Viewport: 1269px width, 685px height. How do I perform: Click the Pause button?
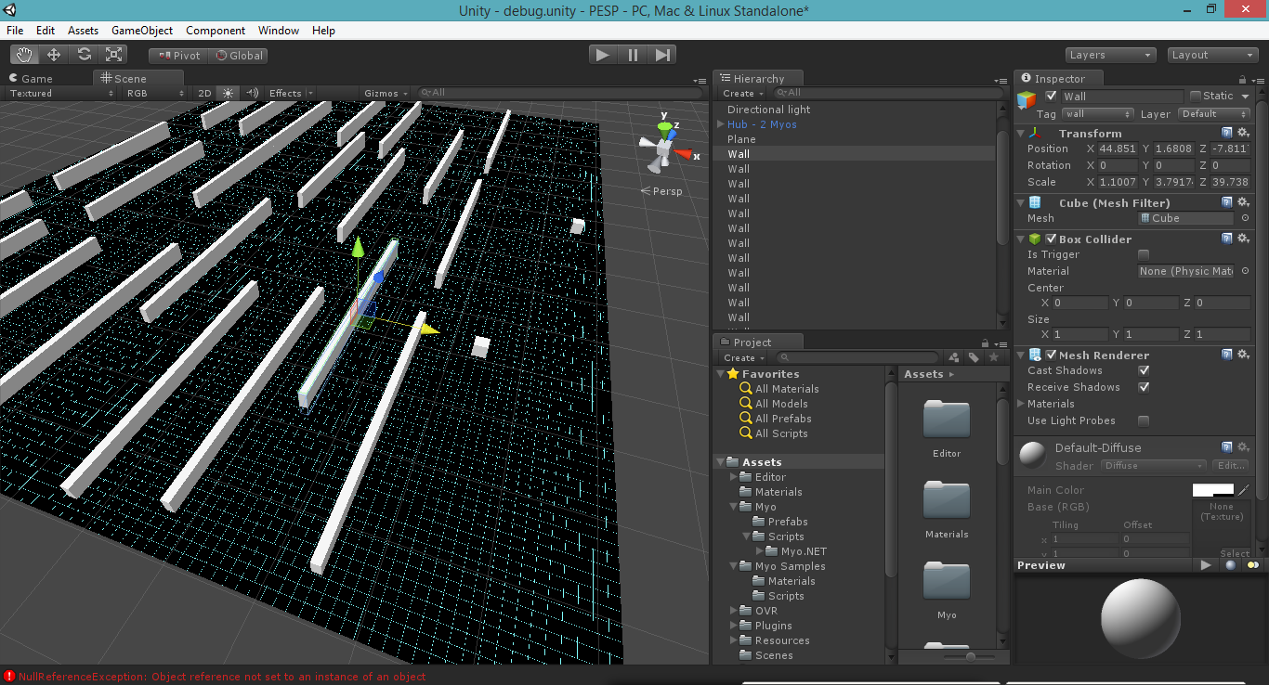[x=633, y=55]
